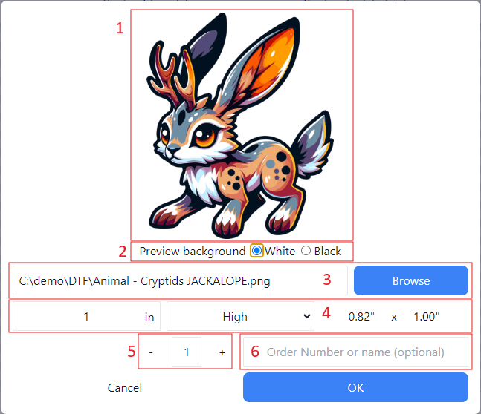Click the quantity number field between minus and plus

click(x=187, y=353)
